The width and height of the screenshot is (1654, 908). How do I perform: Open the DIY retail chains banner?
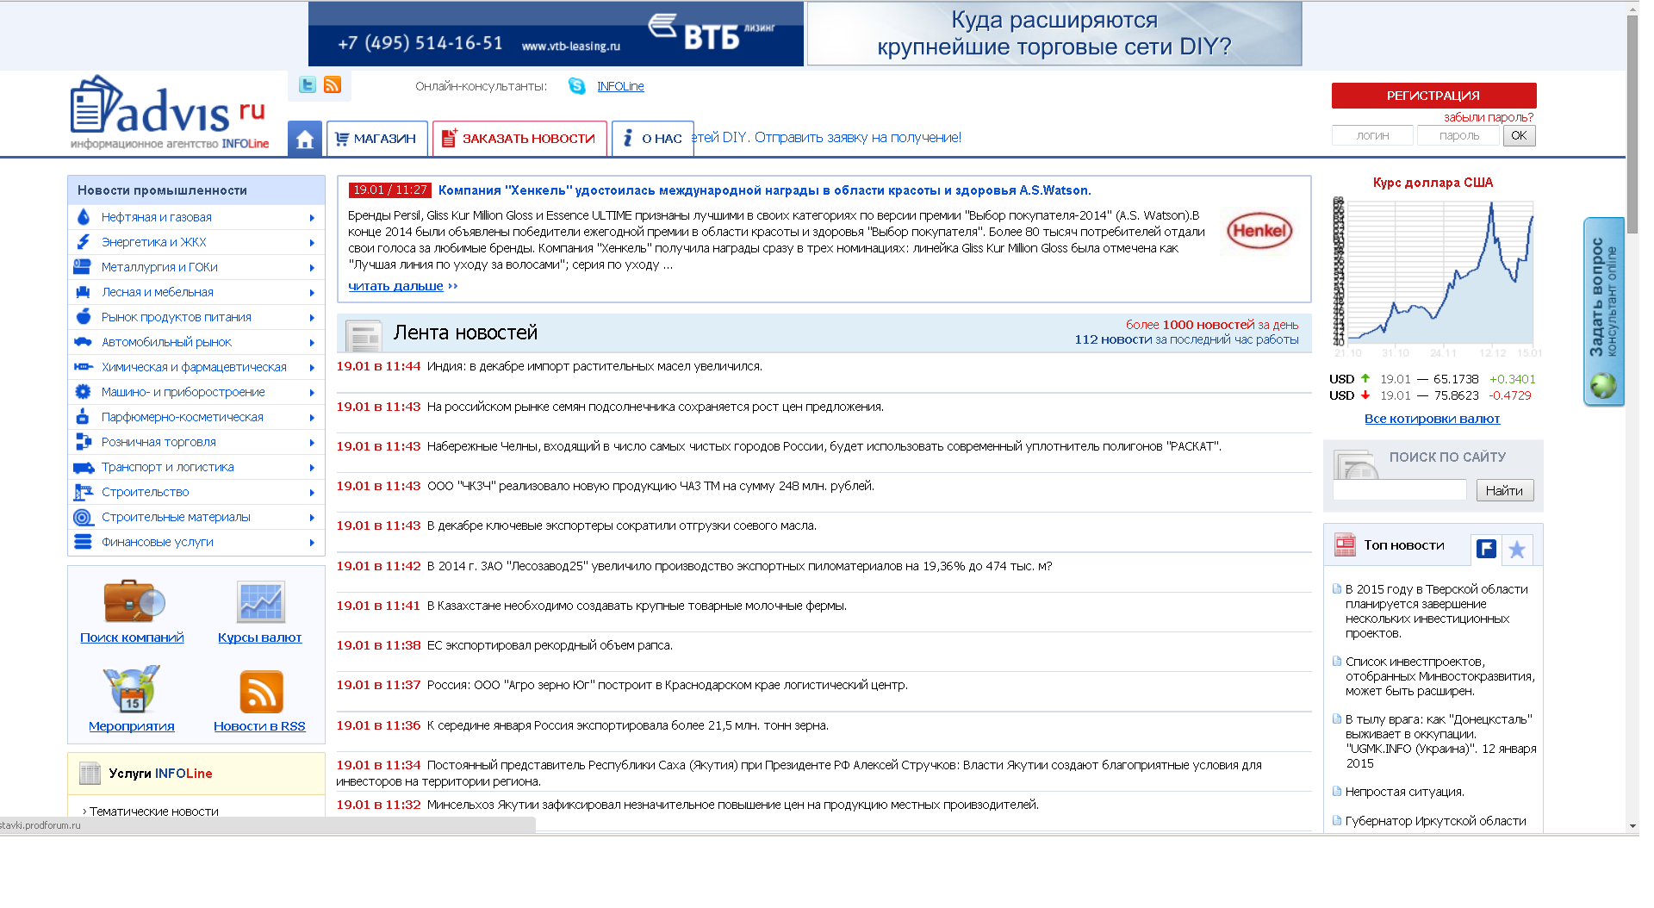tap(1054, 34)
